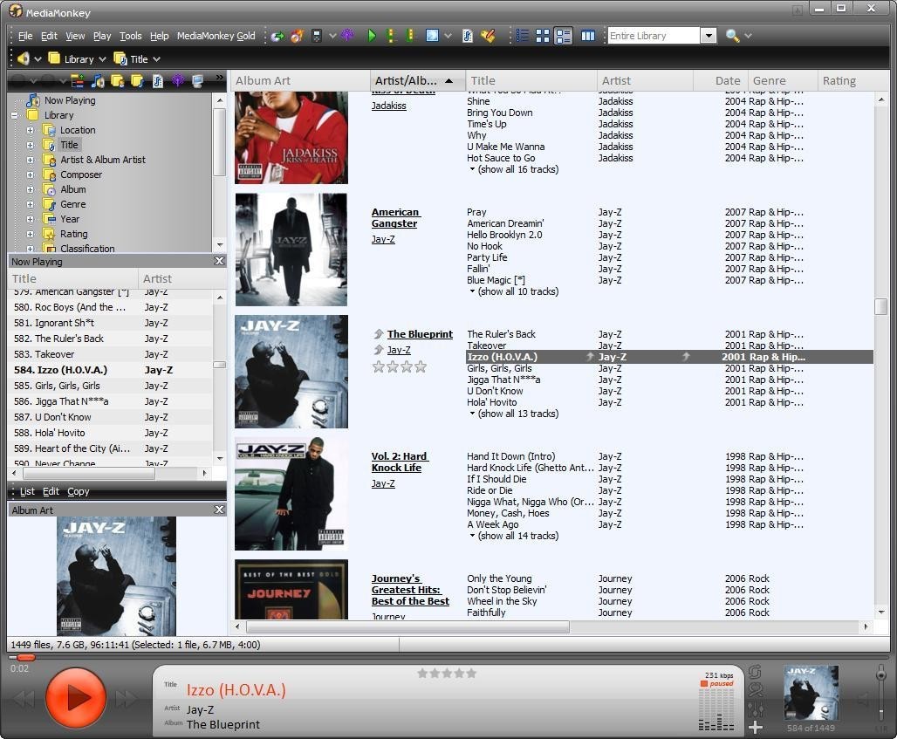This screenshot has height=739, width=897.
Task: Click the large orange Play button
Action: [76, 697]
